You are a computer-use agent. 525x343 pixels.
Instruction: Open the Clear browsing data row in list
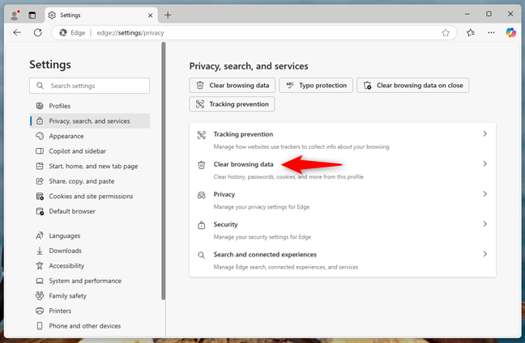point(343,170)
